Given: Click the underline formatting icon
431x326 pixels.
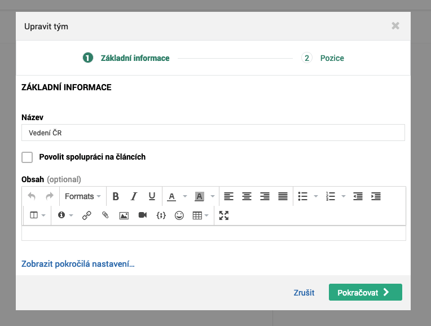Looking at the screenshot, I should 152,196.
